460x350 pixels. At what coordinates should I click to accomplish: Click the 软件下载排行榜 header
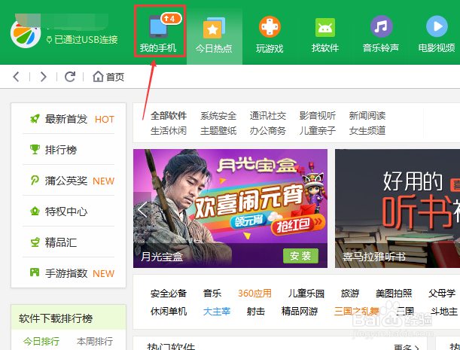pyautogui.click(x=56, y=318)
